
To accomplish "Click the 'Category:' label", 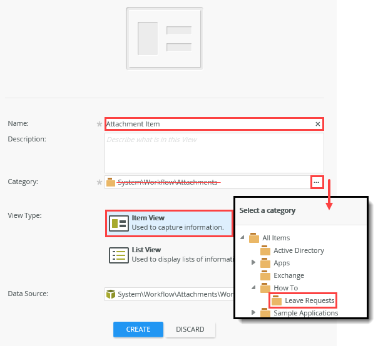I will point(23,182).
